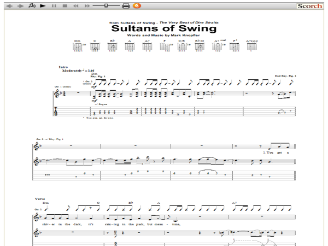Print the sheet music

click(126, 6)
